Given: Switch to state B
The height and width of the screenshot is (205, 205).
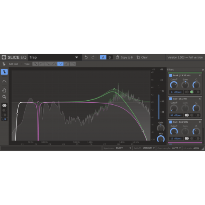Looking at the screenshot, I should coord(110,57).
